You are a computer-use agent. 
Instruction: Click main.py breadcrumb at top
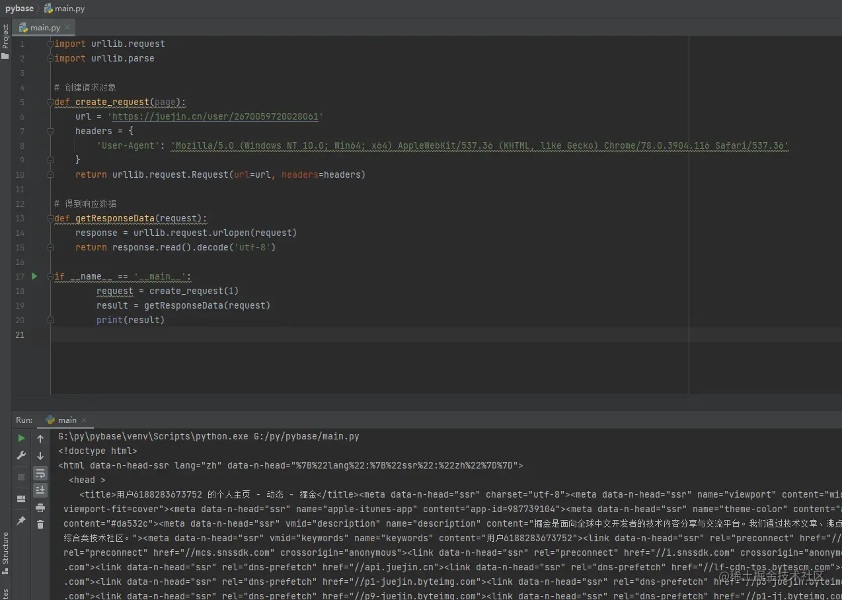tap(69, 9)
